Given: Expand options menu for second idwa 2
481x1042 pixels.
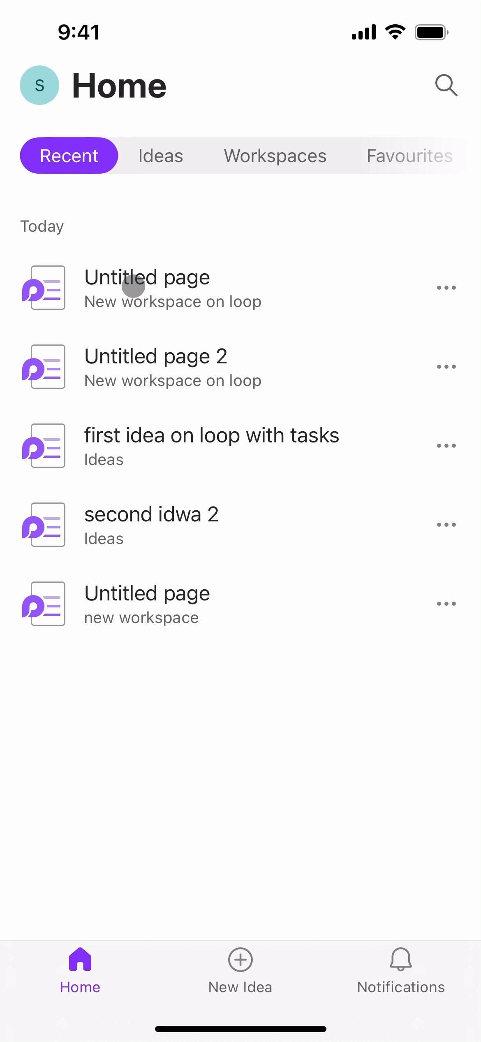Looking at the screenshot, I should tap(446, 525).
